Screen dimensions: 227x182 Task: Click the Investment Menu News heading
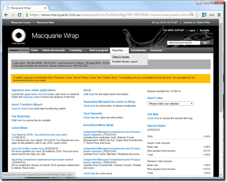coord(98,125)
